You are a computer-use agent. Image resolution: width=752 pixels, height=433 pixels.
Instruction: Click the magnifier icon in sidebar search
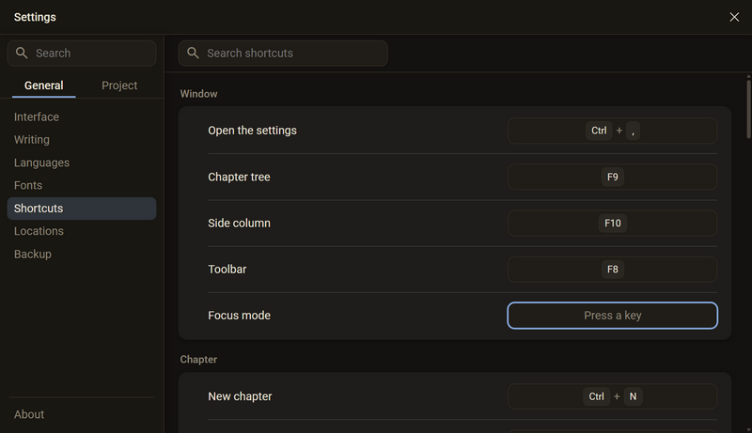pyautogui.click(x=22, y=53)
